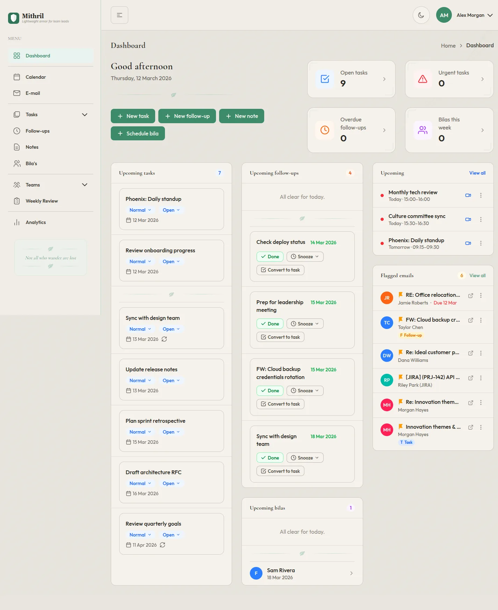The image size is (498, 610).
Task: Open the three-dot menu for Culture committee sync
Action: point(481,219)
